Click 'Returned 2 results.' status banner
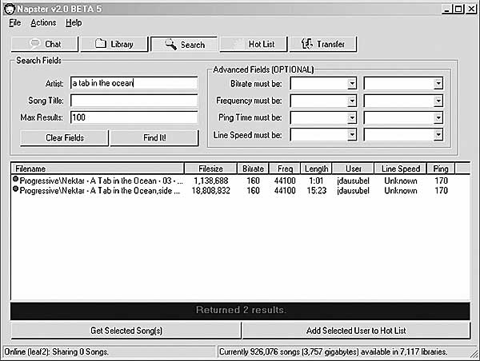This screenshot has height=361, width=480. (240, 310)
